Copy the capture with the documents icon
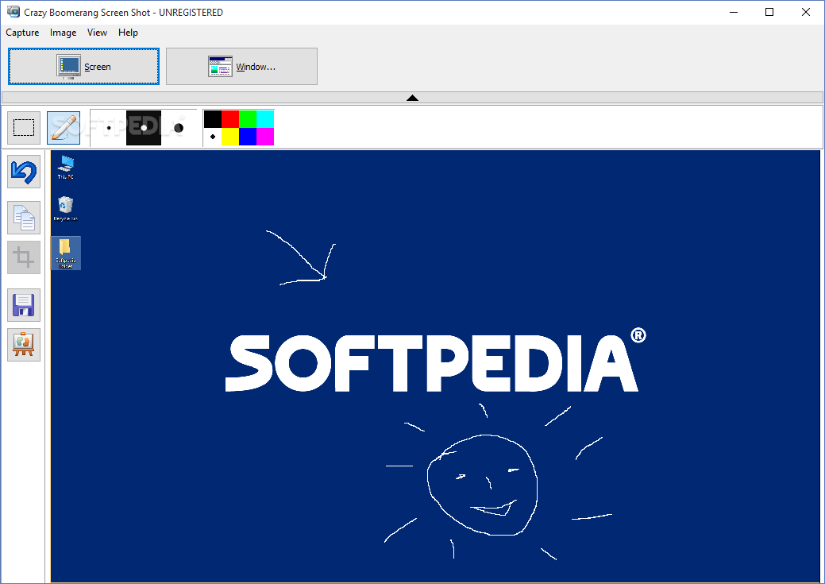 point(24,218)
